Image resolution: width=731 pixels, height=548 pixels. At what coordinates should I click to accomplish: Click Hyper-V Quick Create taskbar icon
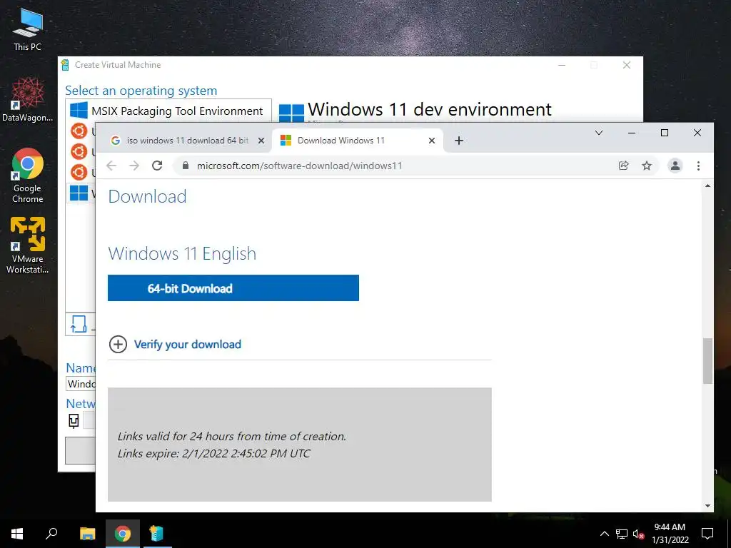point(156,534)
